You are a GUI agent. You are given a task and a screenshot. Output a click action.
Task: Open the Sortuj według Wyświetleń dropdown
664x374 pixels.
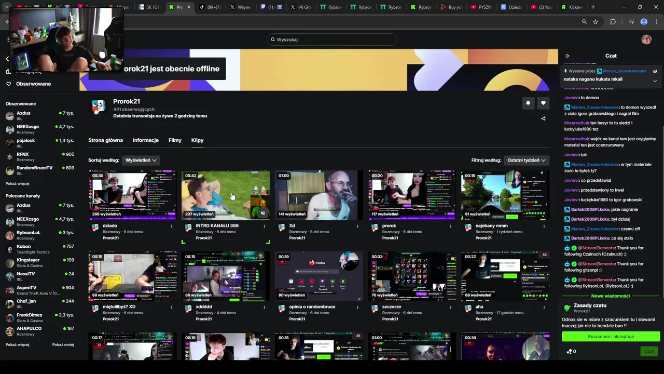point(141,160)
